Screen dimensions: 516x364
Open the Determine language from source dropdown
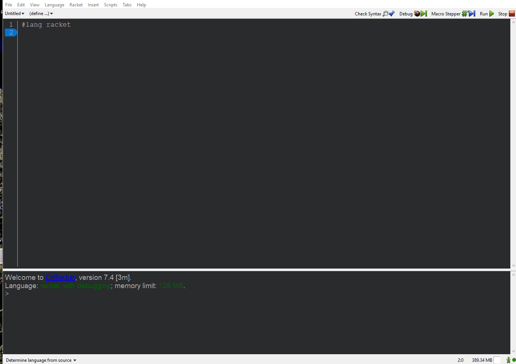tap(41, 360)
